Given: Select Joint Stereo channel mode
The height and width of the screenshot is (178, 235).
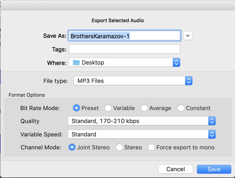Looking at the screenshot, I should click(72, 147).
